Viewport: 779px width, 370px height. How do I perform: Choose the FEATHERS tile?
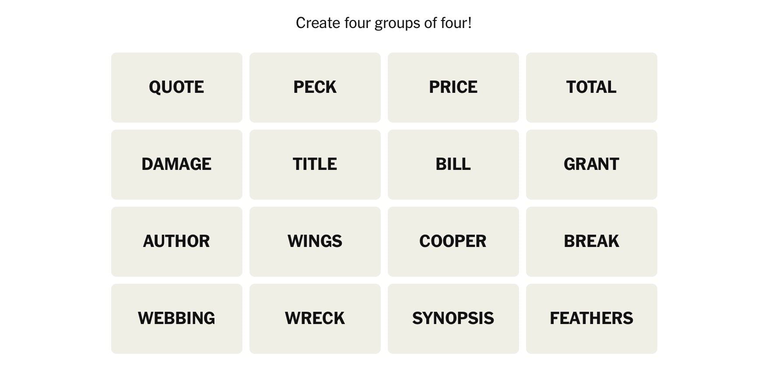tap(591, 318)
